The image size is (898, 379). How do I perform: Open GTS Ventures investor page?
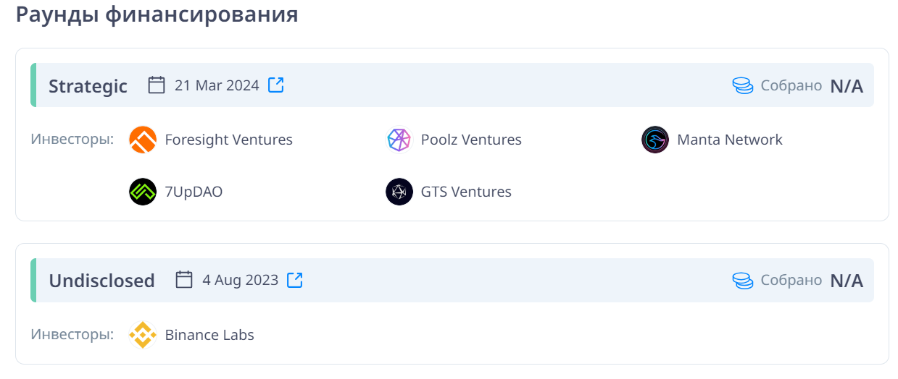tap(466, 192)
